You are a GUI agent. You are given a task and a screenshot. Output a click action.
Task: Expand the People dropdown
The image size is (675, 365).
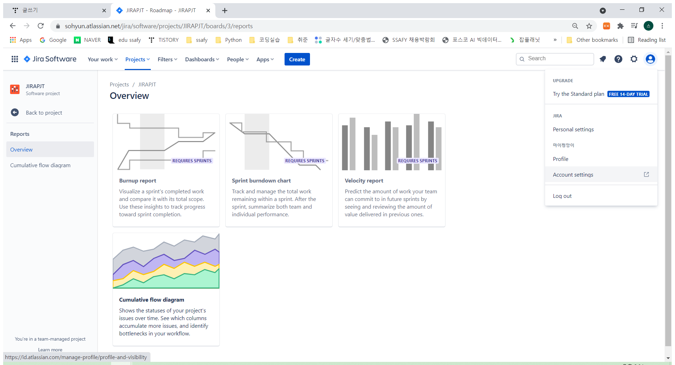click(x=238, y=59)
